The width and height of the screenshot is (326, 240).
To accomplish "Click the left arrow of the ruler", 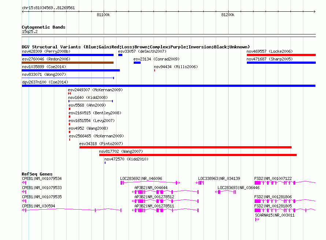I will [x=23, y=11].
